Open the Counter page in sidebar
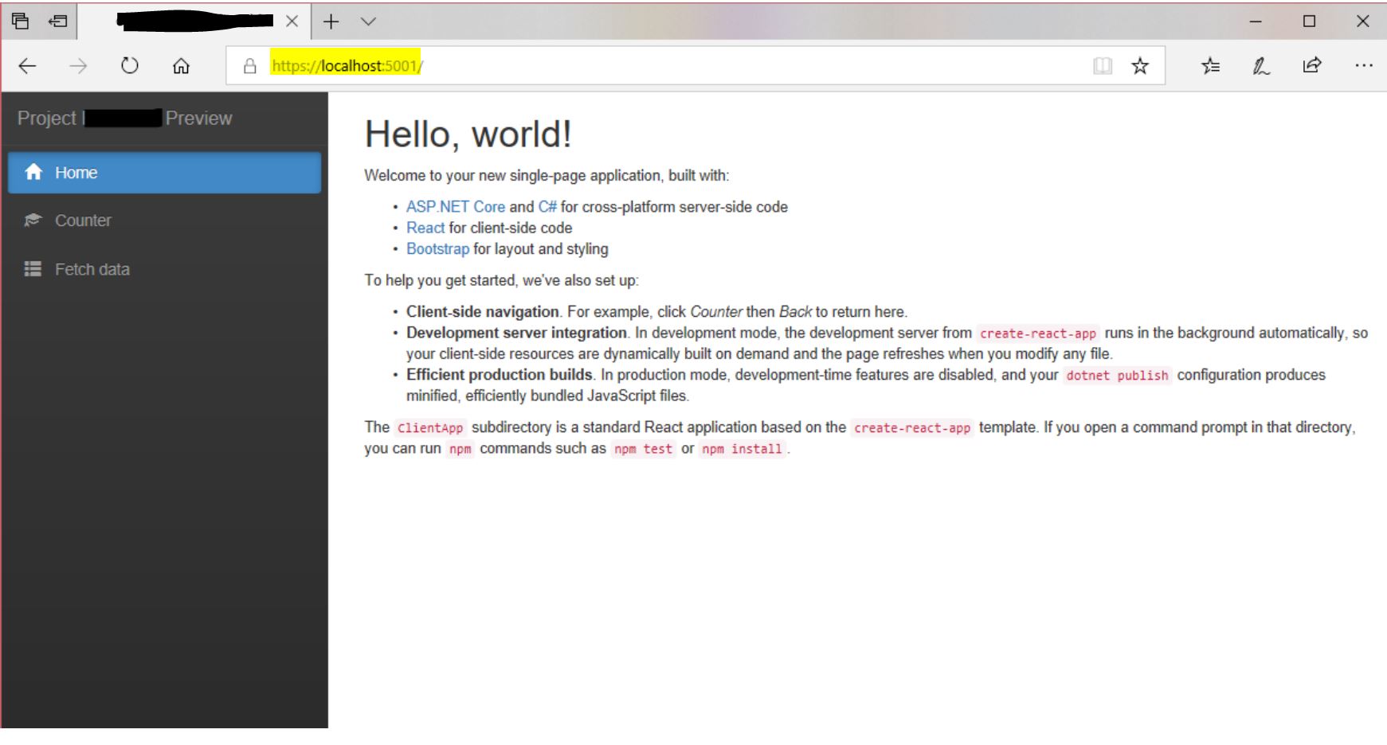The width and height of the screenshot is (1387, 745). (x=83, y=220)
